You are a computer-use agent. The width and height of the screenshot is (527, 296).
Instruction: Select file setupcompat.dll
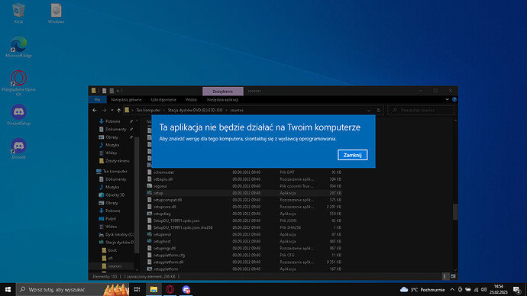pyautogui.click(x=167, y=200)
